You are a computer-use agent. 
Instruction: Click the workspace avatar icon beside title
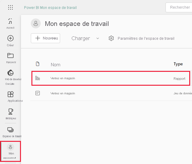pyautogui.click(x=36, y=23)
